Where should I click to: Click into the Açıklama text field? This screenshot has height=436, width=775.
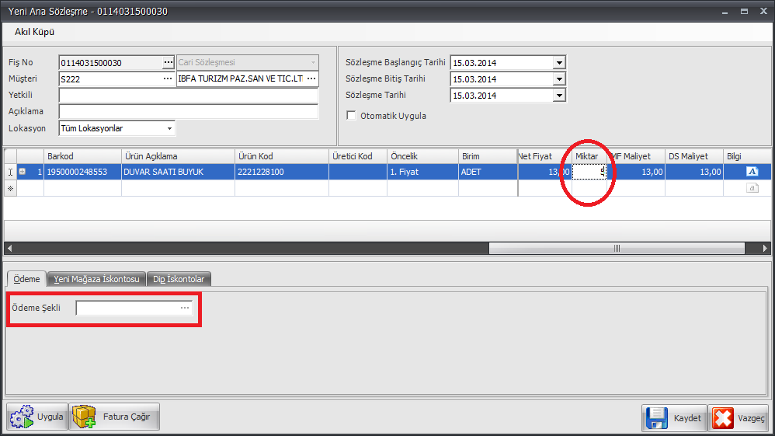point(188,112)
